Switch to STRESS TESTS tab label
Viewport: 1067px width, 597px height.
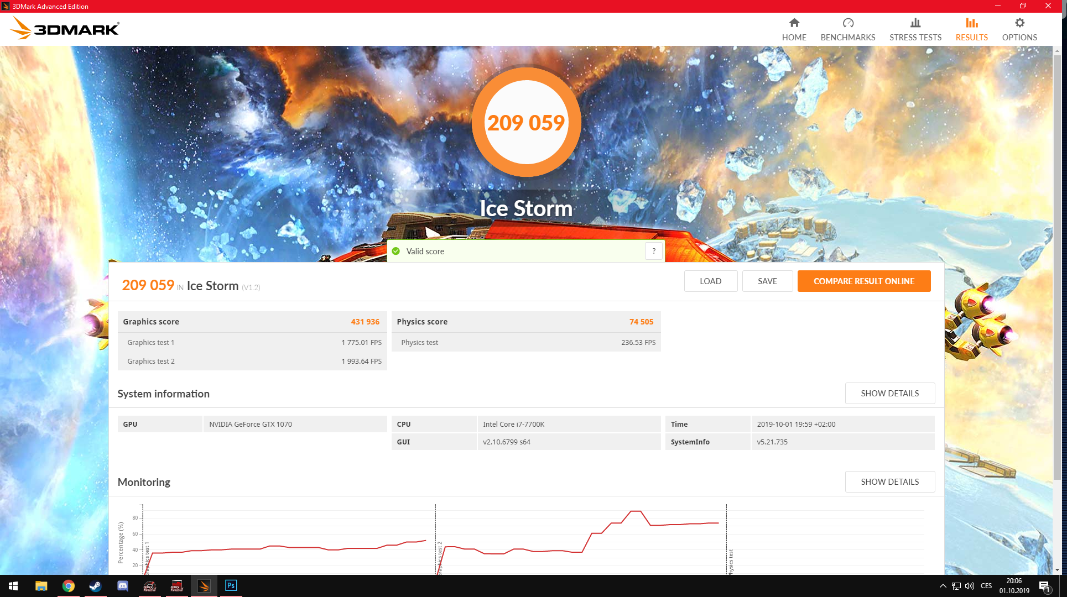(x=915, y=38)
